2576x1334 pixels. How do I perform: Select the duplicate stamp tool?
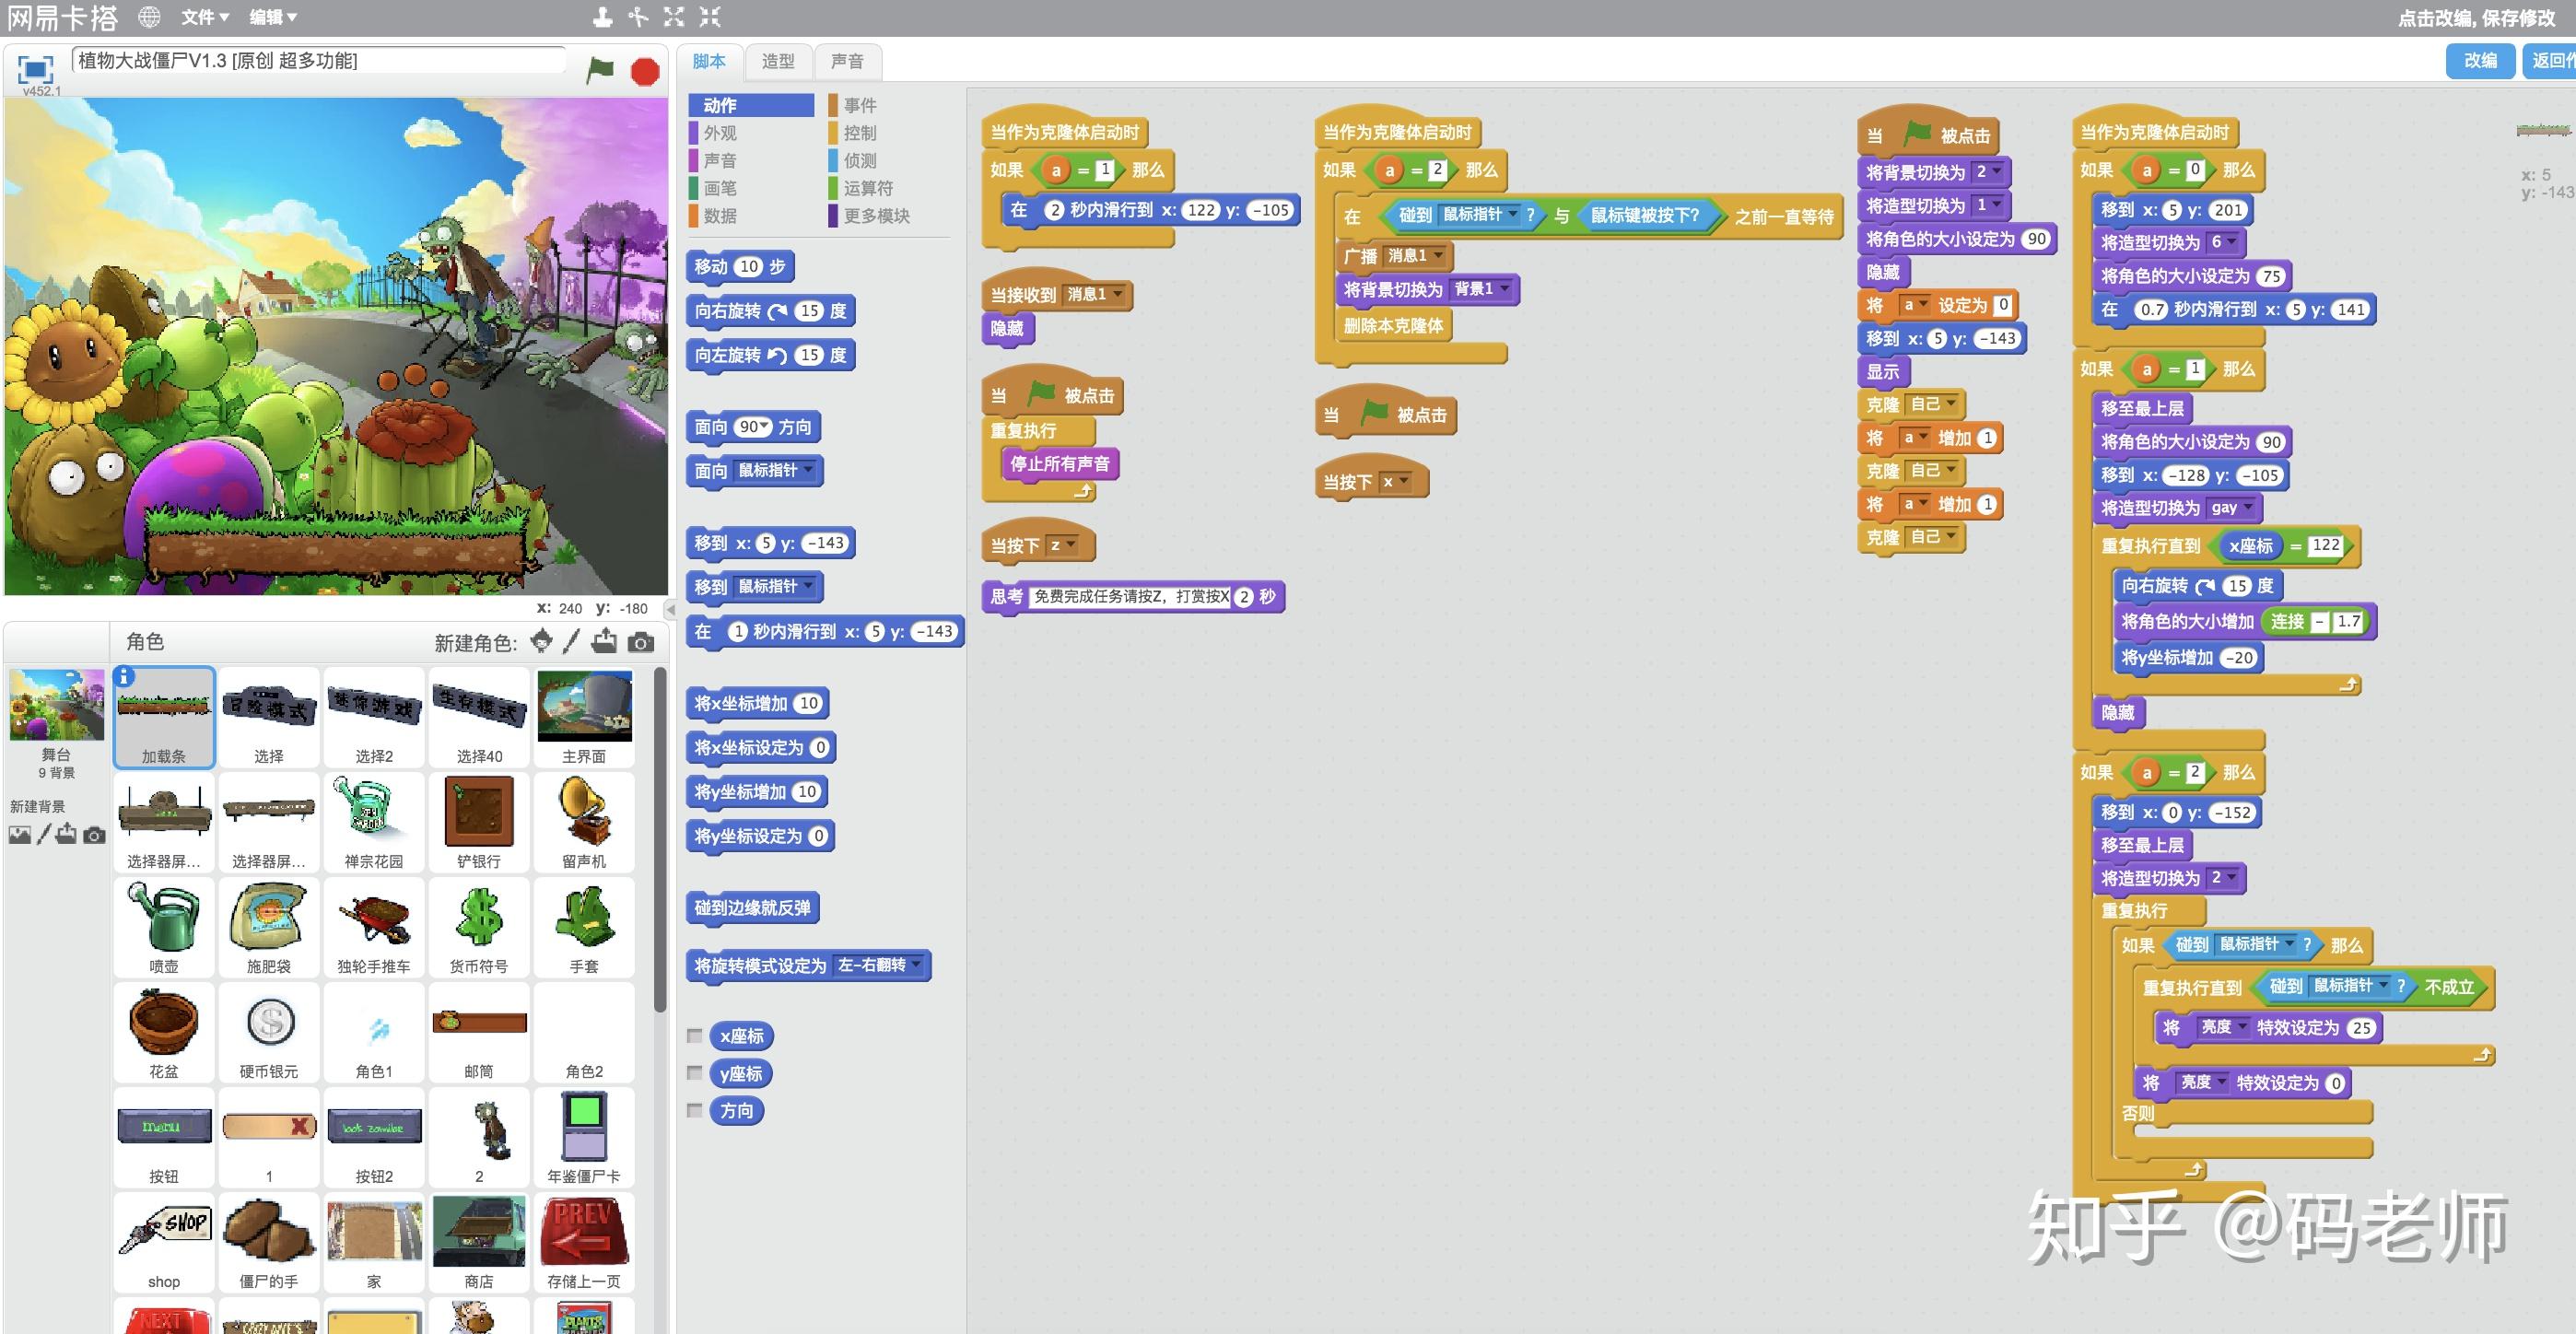pos(602,17)
